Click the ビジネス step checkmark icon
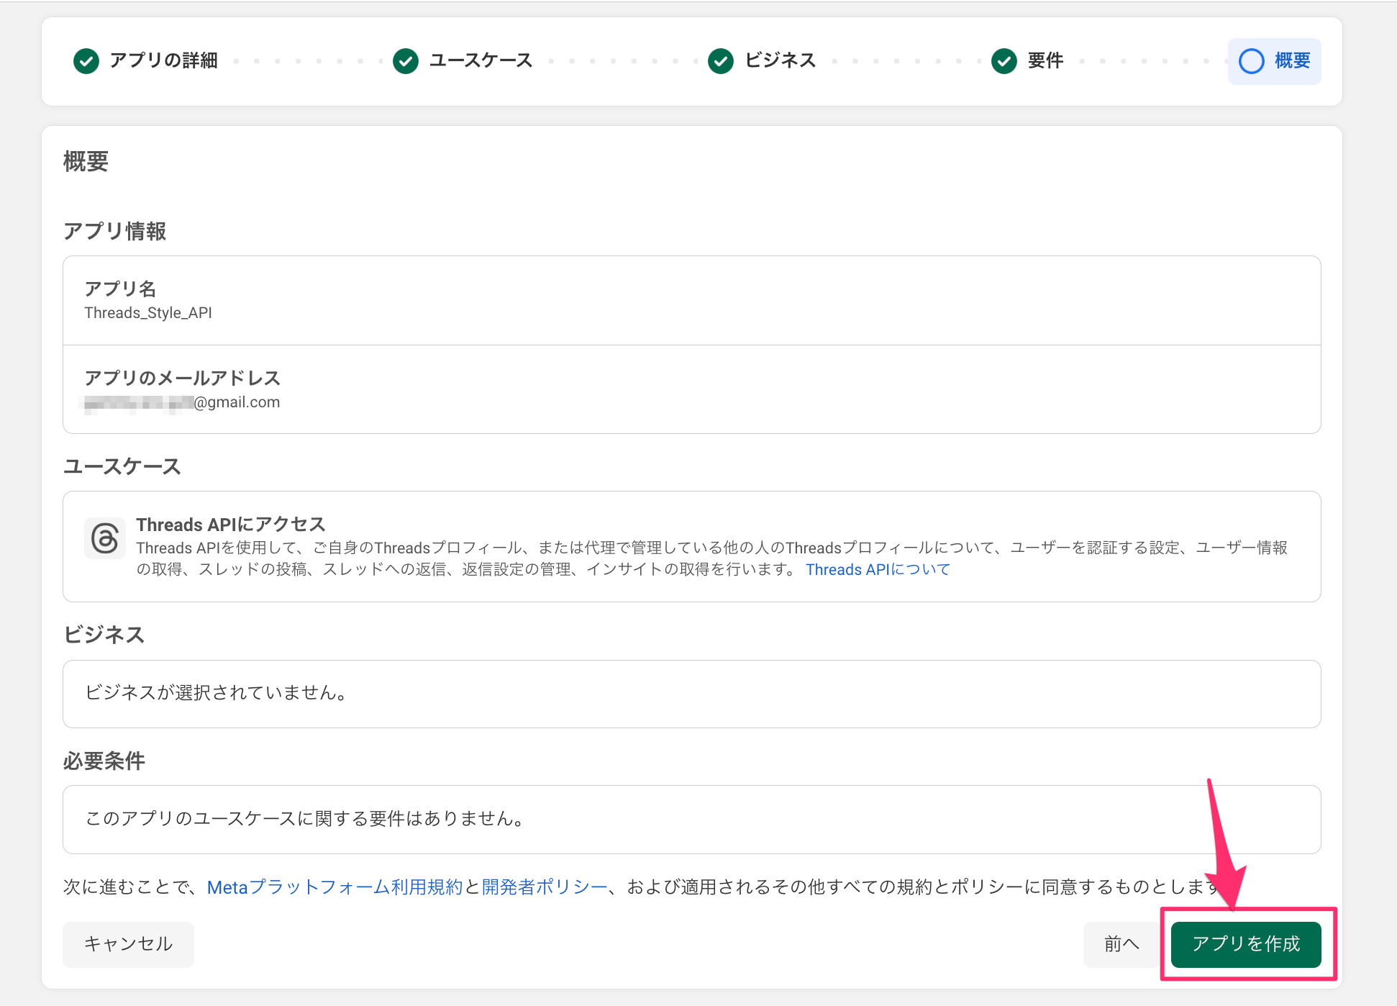Screen dimensions: 1397x1006 click(721, 61)
